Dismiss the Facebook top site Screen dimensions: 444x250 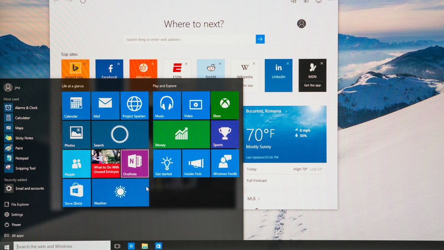(x=118, y=63)
